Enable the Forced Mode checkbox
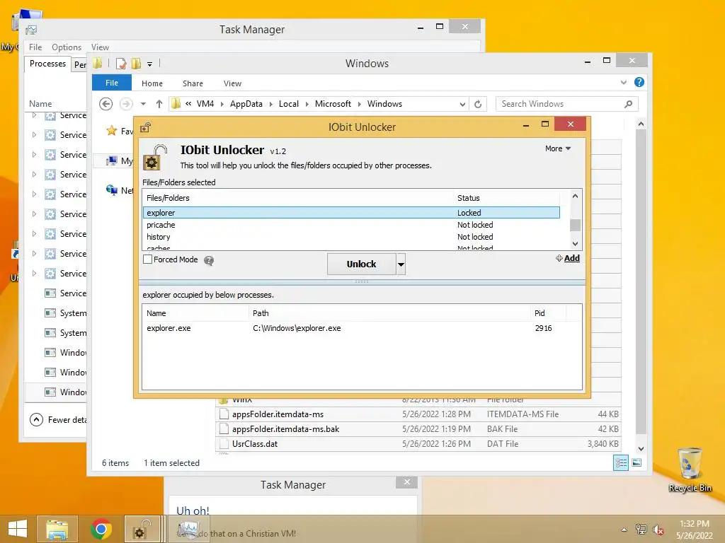This screenshot has height=543, width=725. (x=147, y=259)
